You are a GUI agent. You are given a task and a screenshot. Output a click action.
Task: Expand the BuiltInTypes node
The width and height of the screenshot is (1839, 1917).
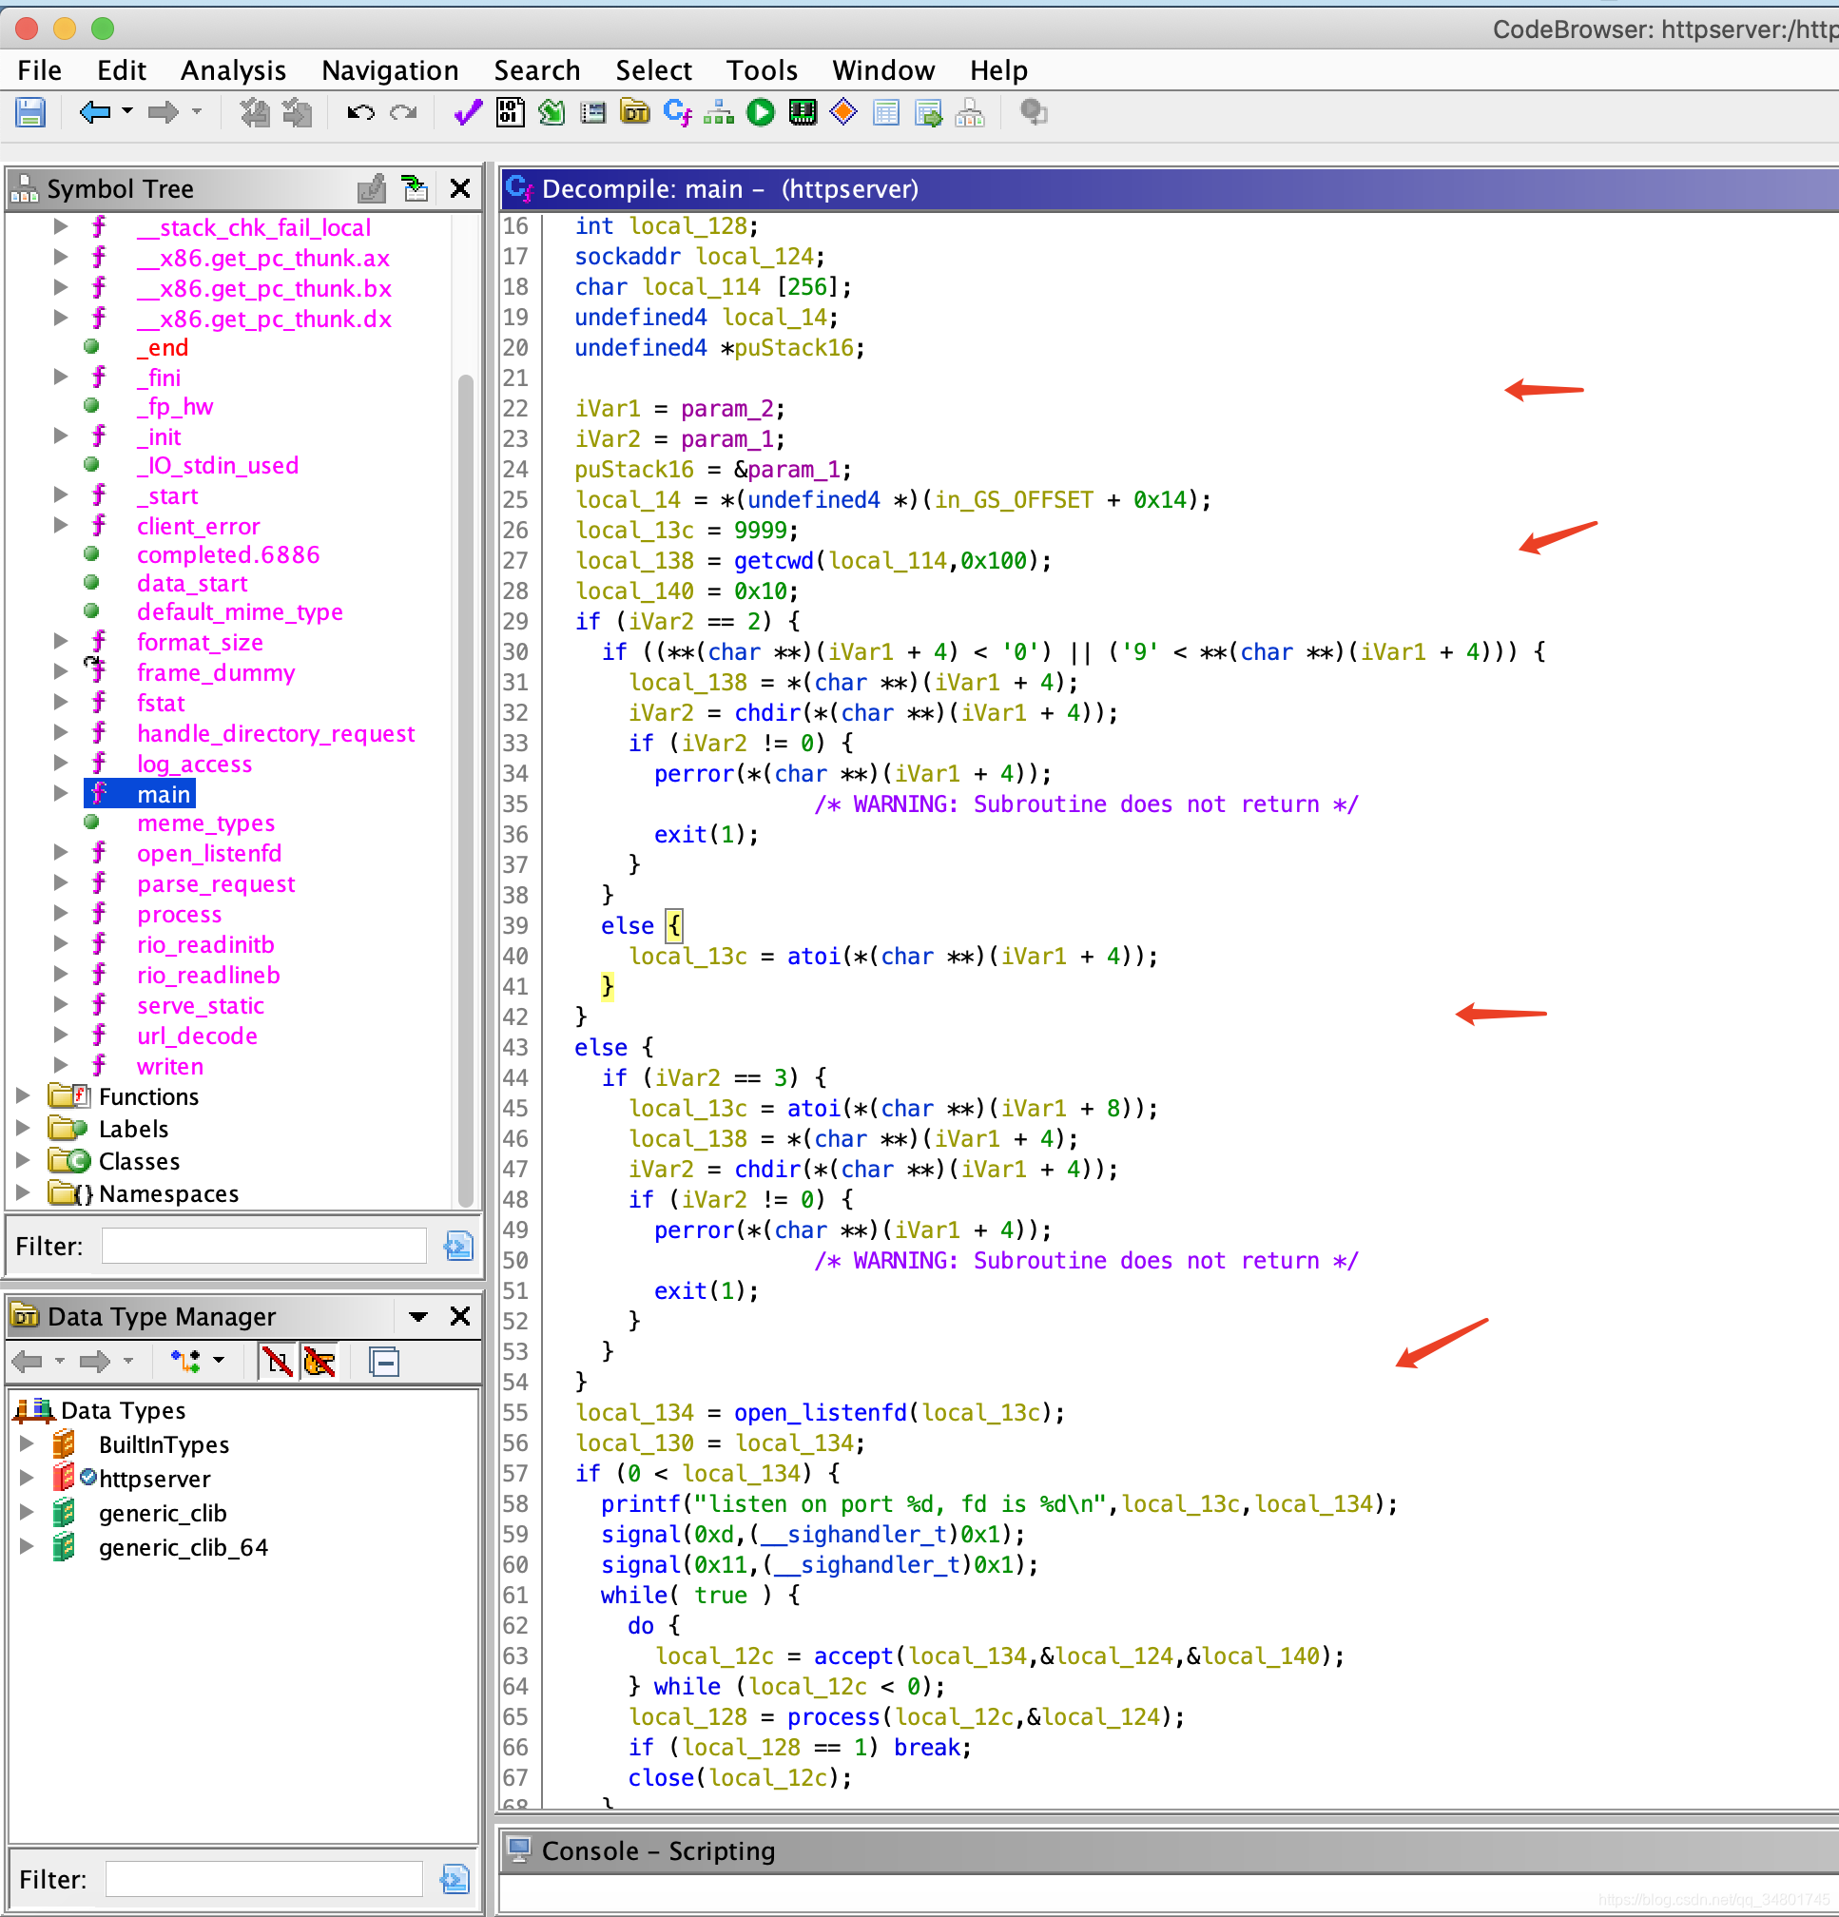point(27,1443)
